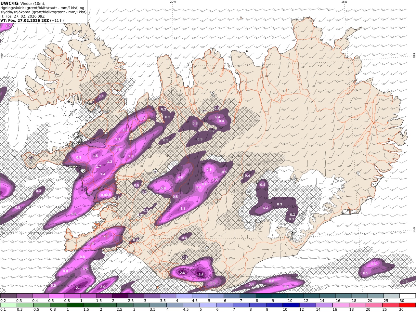Click the 1.5 precipitation value in west Iceland

tap(95, 156)
